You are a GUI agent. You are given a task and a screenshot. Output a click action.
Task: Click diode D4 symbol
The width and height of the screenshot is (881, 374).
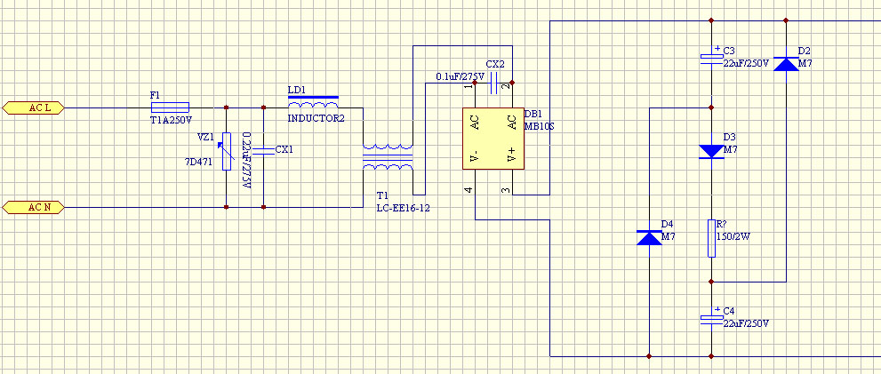click(650, 237)
